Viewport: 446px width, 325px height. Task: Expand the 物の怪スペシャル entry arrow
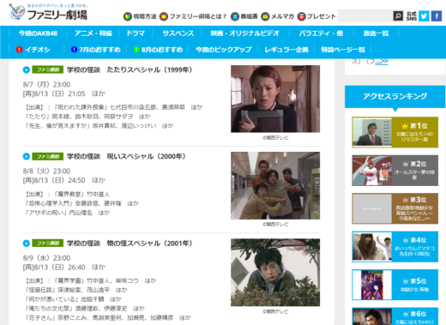(x=26, y=244)
